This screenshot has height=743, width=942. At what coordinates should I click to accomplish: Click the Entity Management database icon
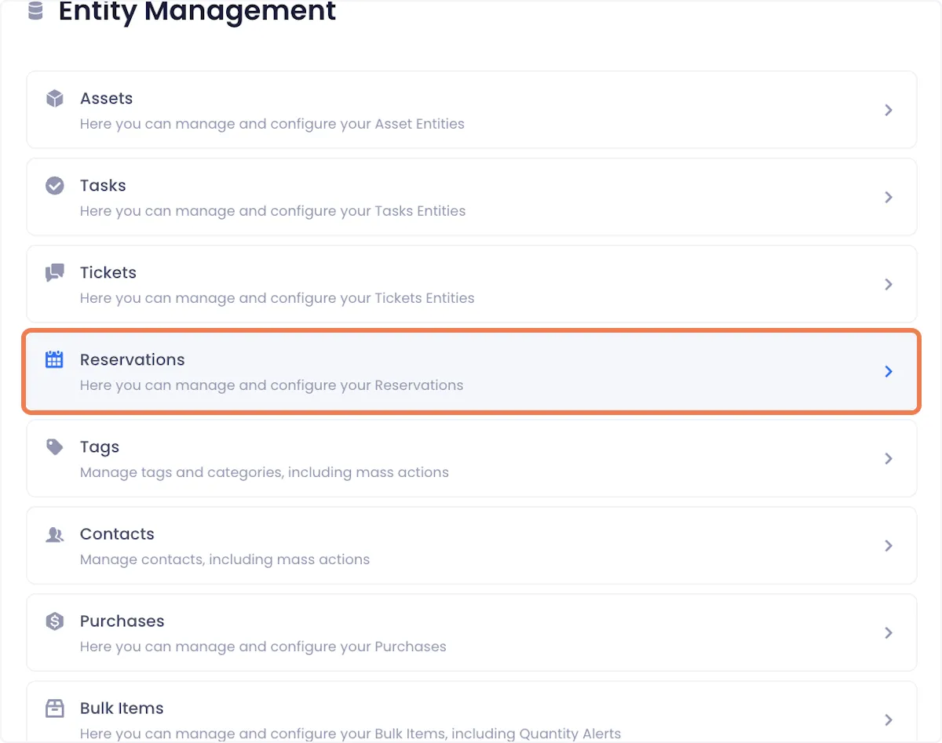[35, 11]
